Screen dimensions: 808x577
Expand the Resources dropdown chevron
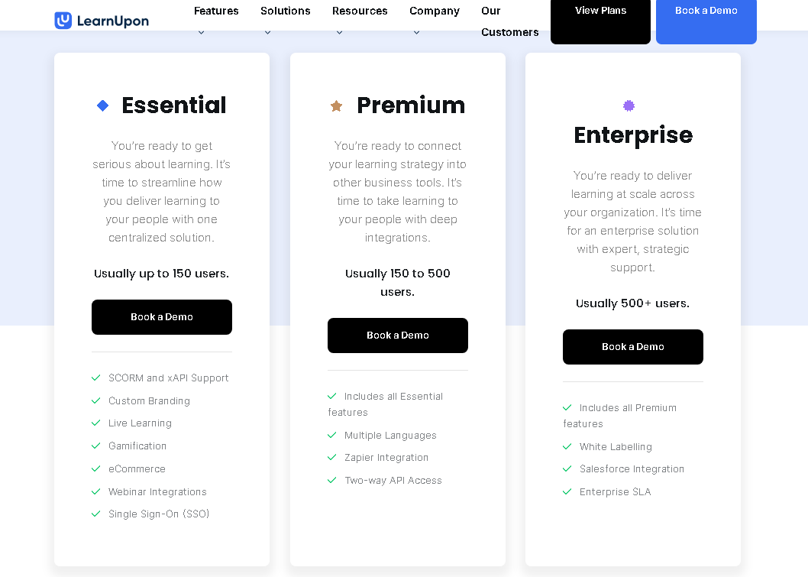coord(339,33)
